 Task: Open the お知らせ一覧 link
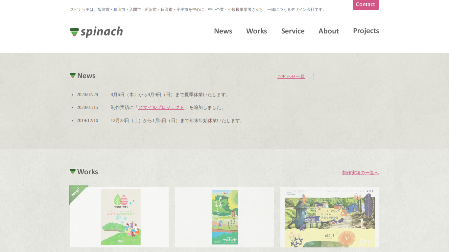click(291, 76)
